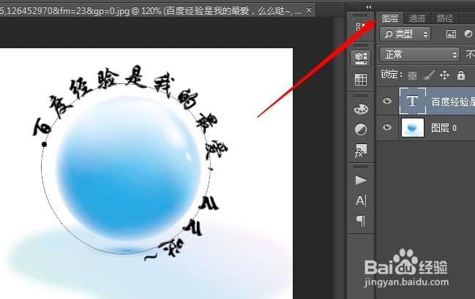
Task: Lock transparent pixels checkerboard icon
Action: (x=412, y=75)
